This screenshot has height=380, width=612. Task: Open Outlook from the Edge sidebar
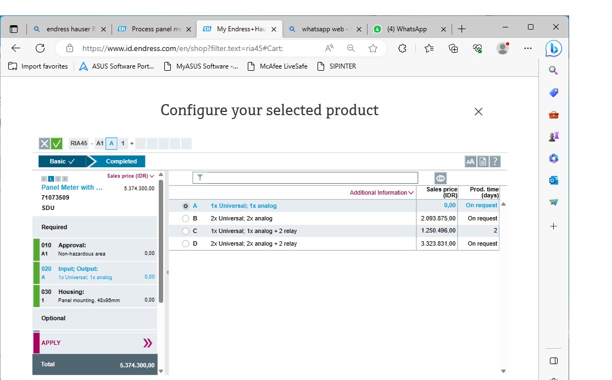pos(553,180)
